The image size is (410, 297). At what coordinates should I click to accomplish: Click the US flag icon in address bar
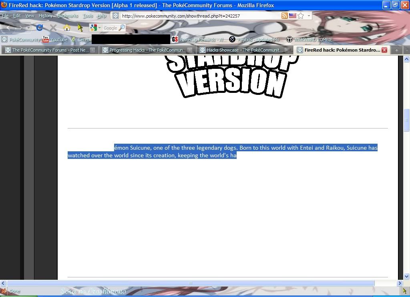tap(293, 16)
